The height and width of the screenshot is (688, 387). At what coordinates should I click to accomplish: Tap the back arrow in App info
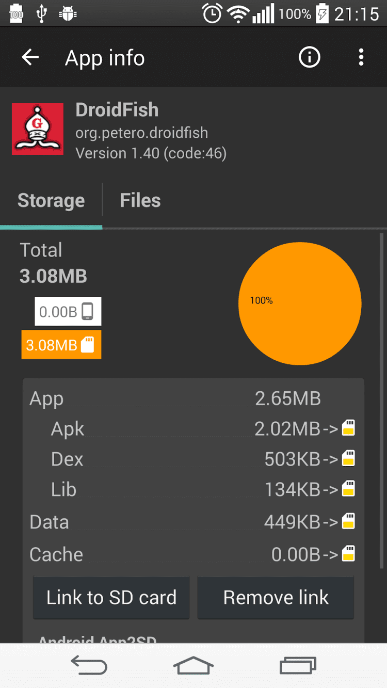[x=30, y=57]
